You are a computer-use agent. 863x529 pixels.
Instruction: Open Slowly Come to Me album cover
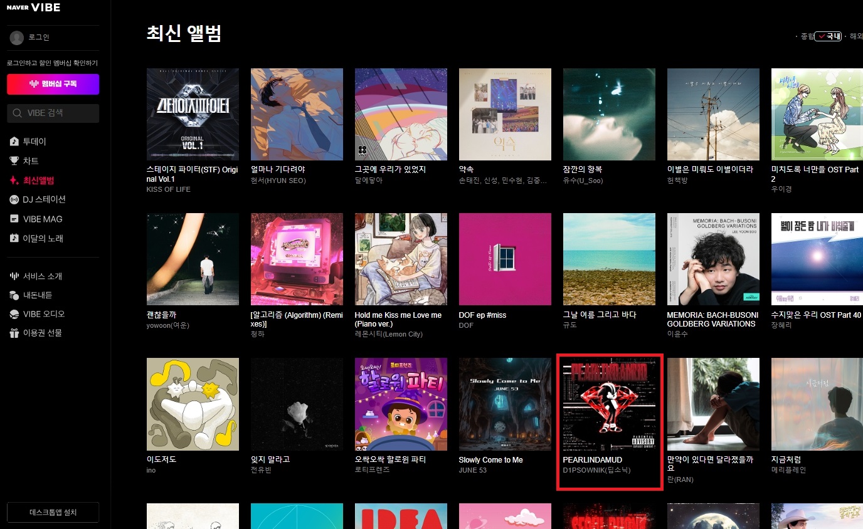tap(505, 404)
